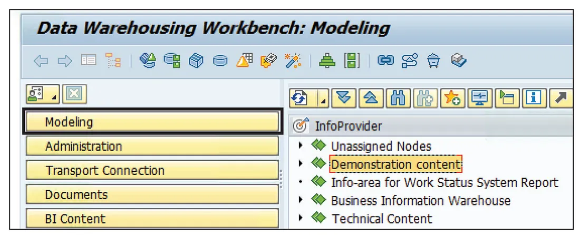This screenshot has height=235, width=580.
Task: Select the Unassigned Nodes row
Action: point(381,146)
